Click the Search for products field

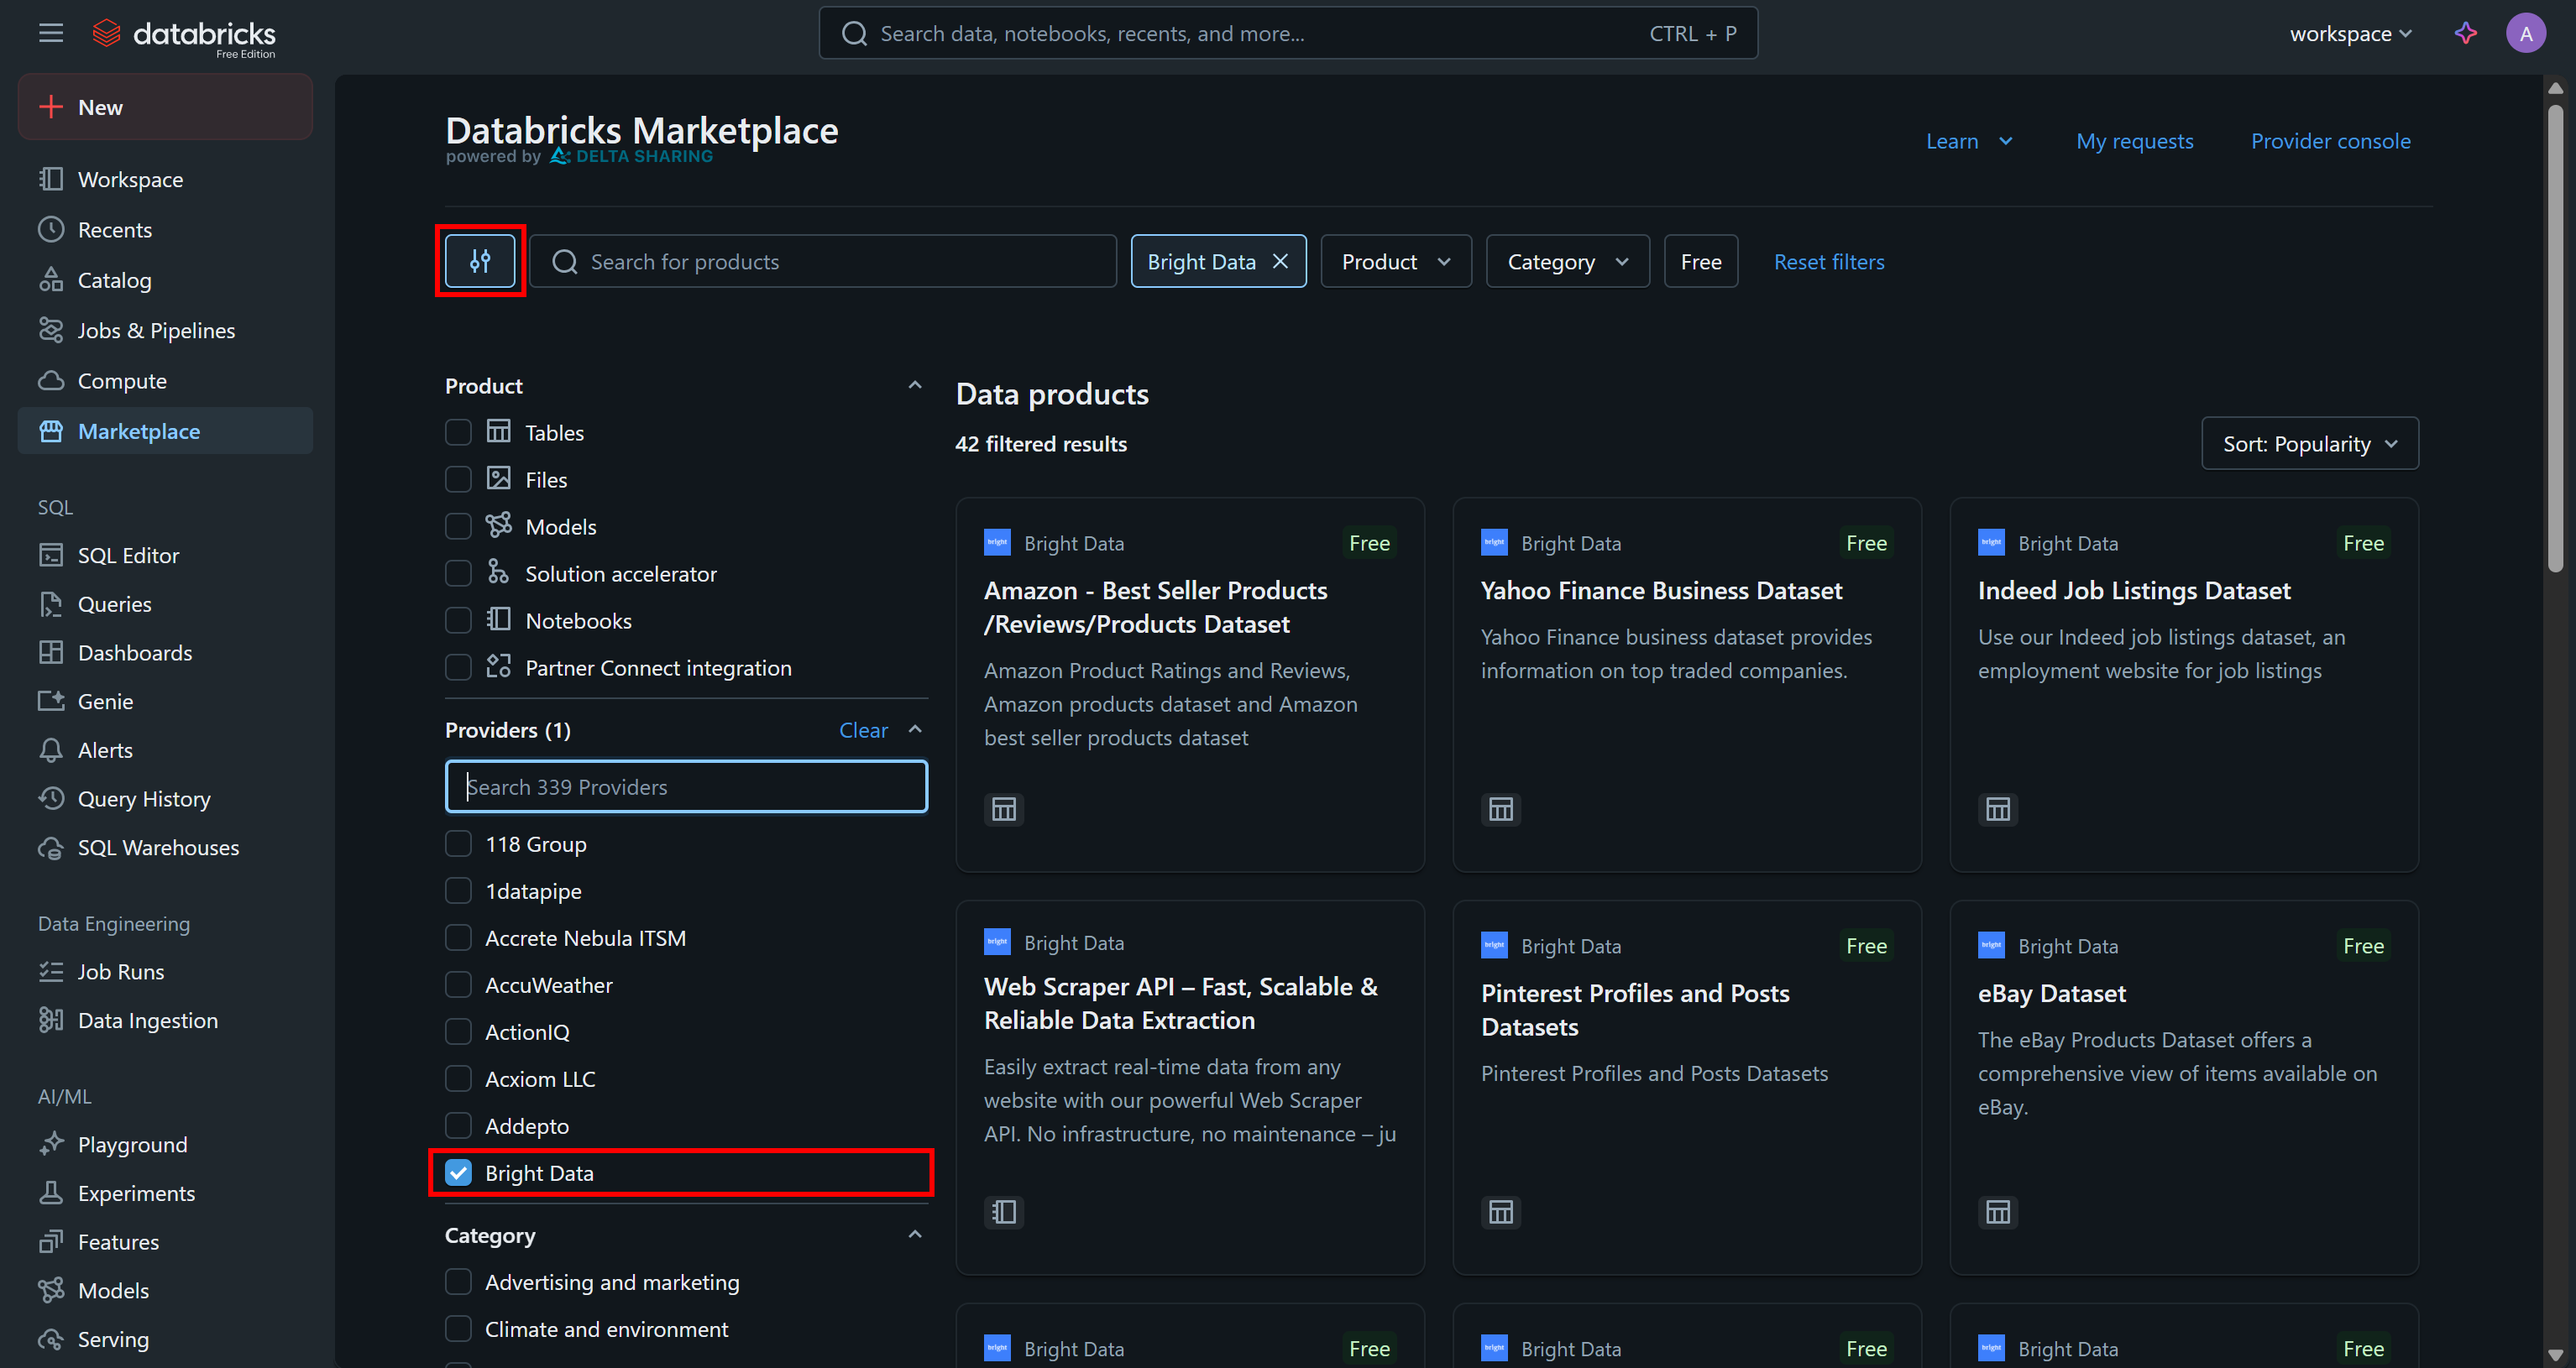click(x=822, y=261)
